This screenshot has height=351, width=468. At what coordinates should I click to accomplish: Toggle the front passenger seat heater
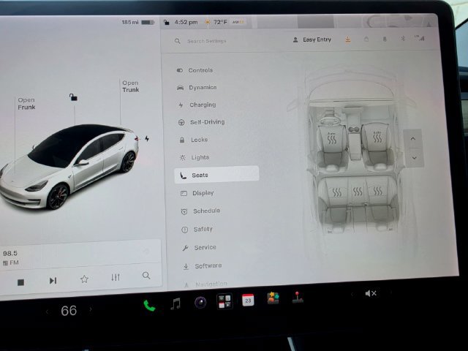[377, 137]
